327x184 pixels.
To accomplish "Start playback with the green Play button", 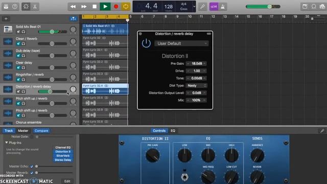I will click(x=105, y=7).
